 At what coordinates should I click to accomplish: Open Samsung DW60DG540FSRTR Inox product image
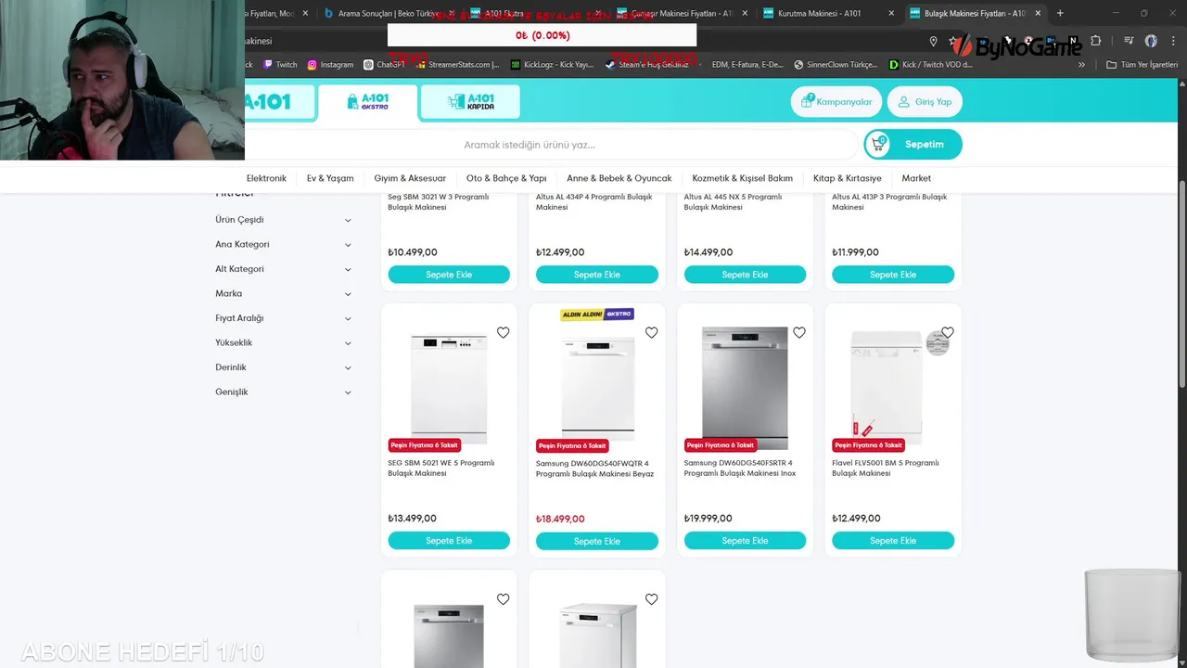pos(745,388)
